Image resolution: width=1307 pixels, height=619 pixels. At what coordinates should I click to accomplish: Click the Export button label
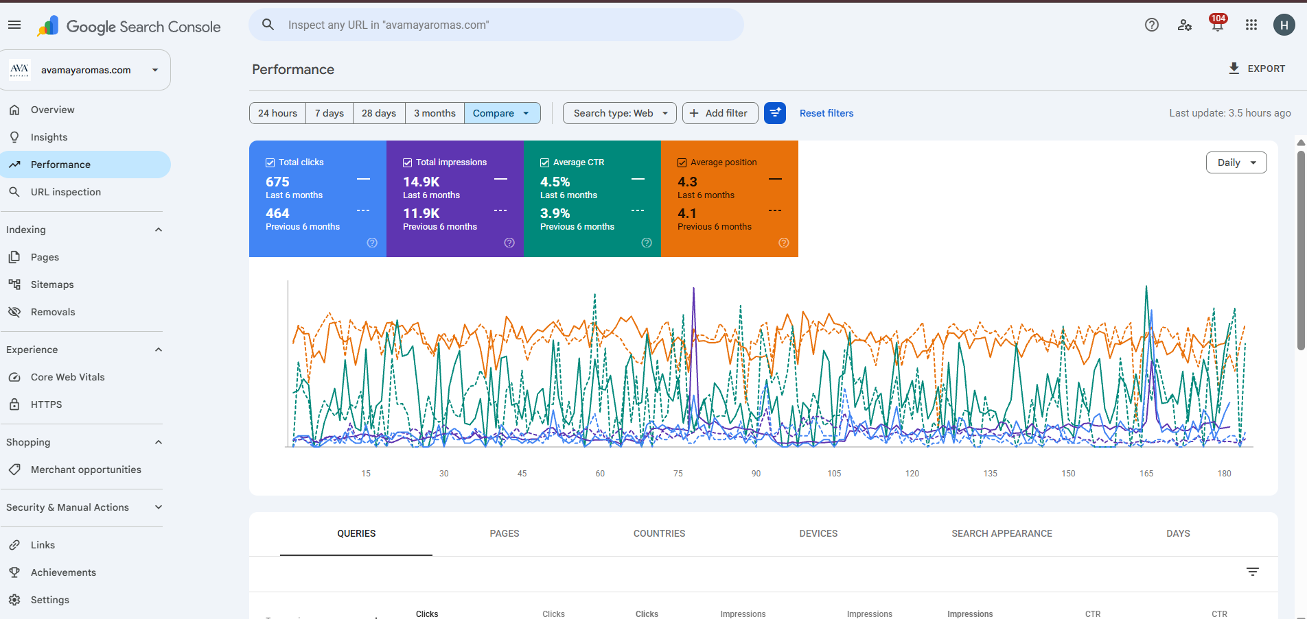coord(1266,69)
